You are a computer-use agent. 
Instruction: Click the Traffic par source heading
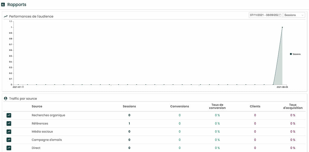23,98
